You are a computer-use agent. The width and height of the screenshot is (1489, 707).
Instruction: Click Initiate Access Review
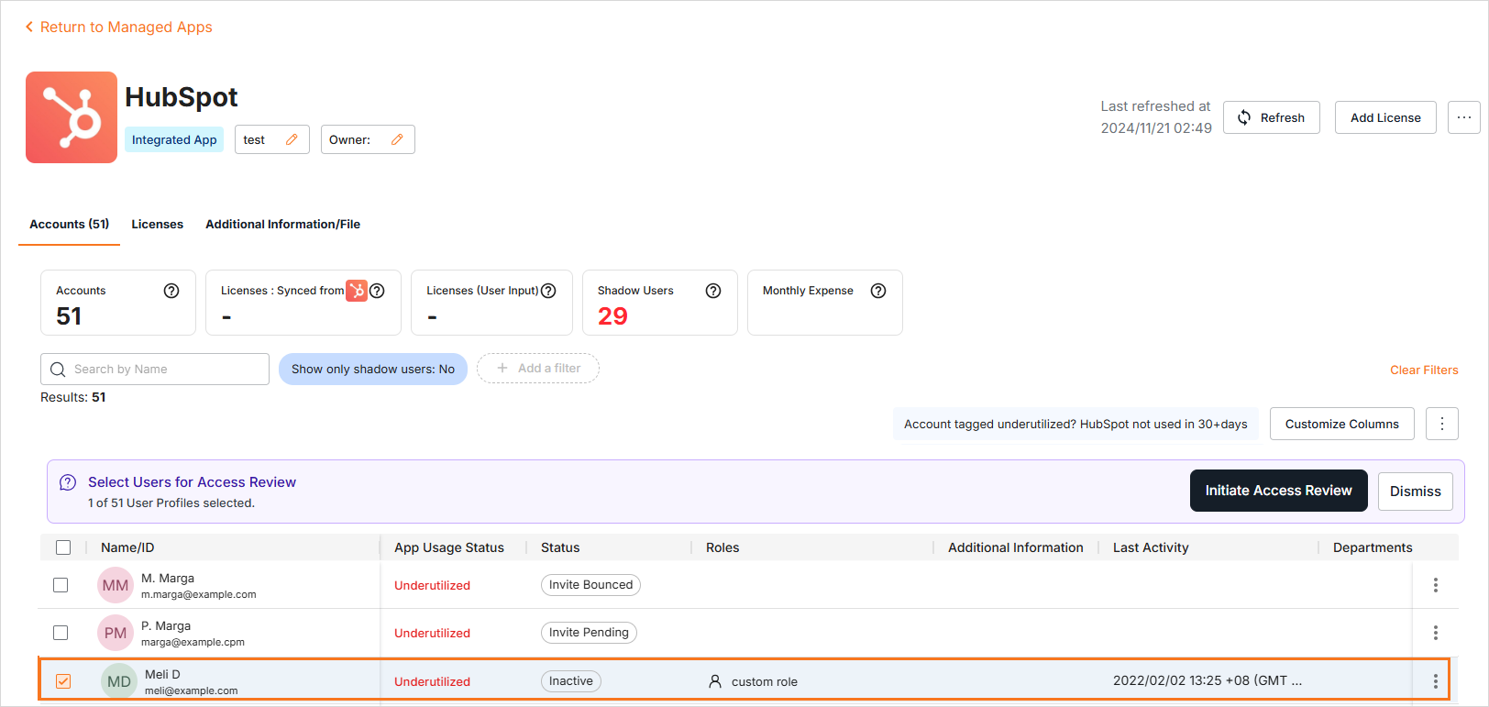(x=1278, y=491)
